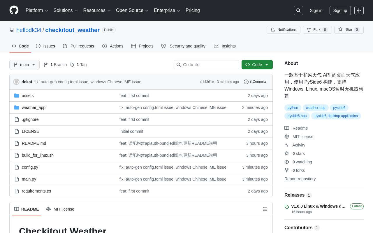Expand the Open Source menu
Viewport: 373px width, 233px height.
(x=132, y=10)
